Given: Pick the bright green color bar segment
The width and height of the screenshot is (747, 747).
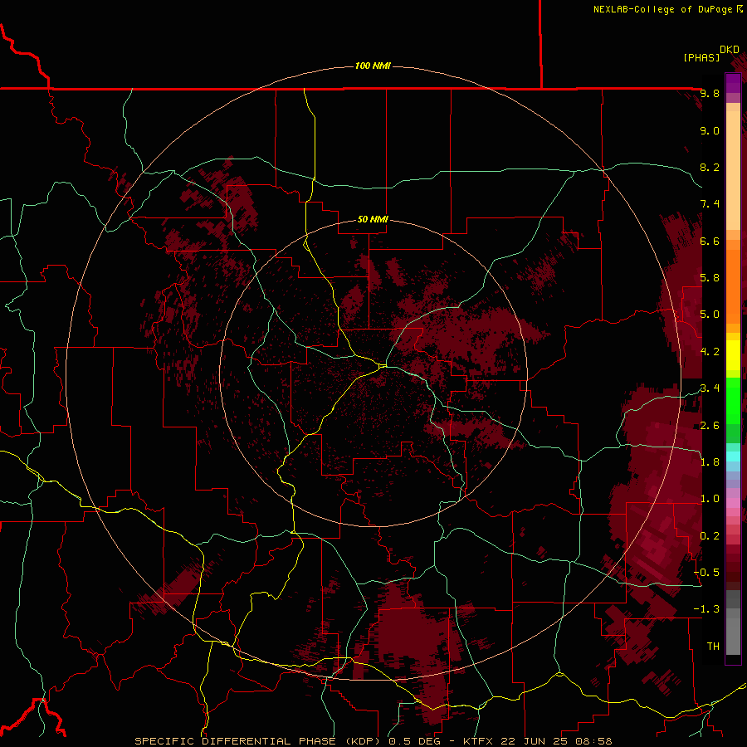Looking at the screenshot, I should coord(733,400).
